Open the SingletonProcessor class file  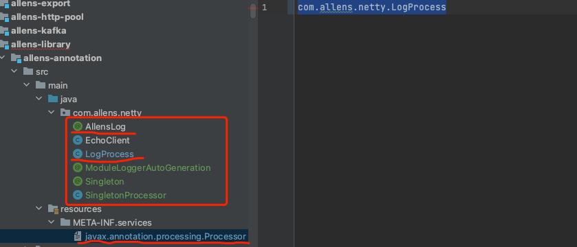[x=126, y=196]
